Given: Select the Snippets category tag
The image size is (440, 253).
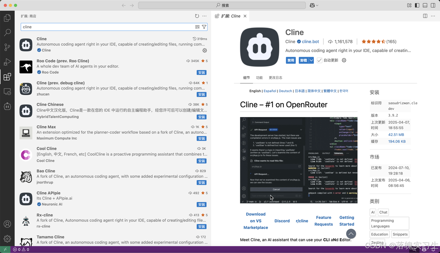Looking at the screenshot, I should point(400,234).
